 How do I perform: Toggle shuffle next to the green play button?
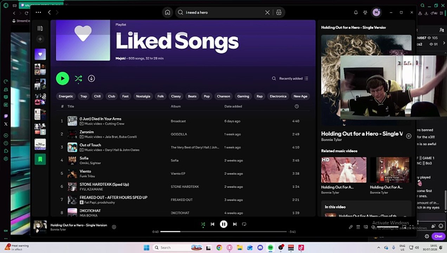78,78
